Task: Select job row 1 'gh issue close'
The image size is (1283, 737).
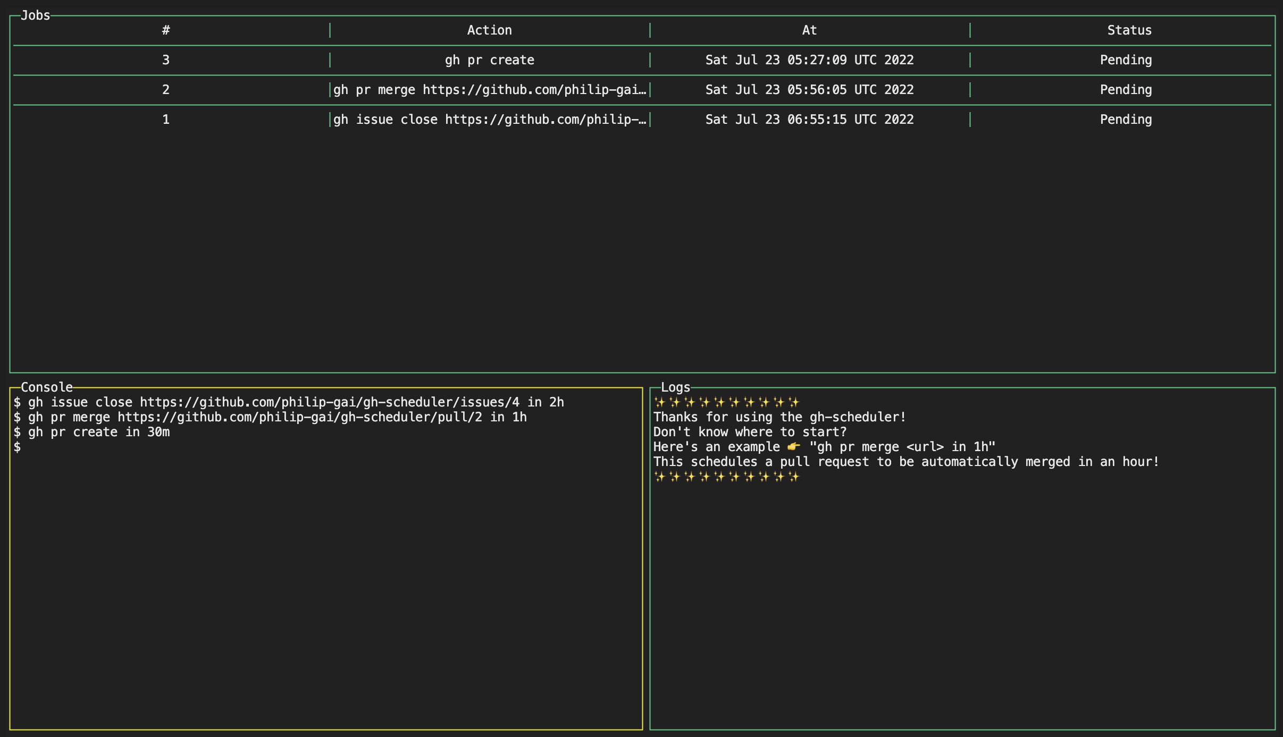Action: 489,119
